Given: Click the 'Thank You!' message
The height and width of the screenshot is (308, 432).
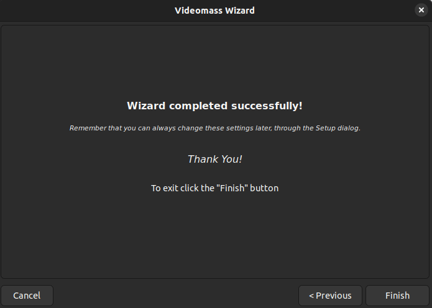Looking at the screenshot, I should click(214, 159).
